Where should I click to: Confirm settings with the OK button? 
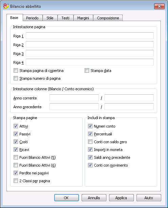(x=66, y=198)
